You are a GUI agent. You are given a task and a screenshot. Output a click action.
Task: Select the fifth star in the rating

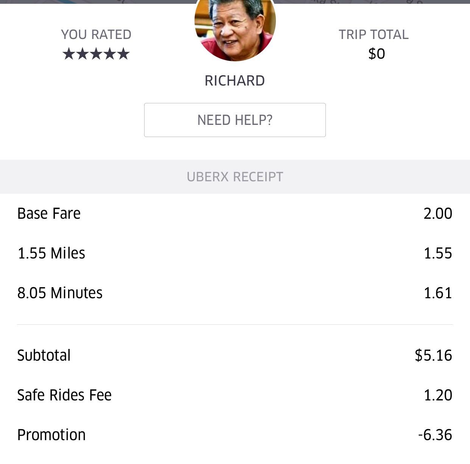click(123, 54)
